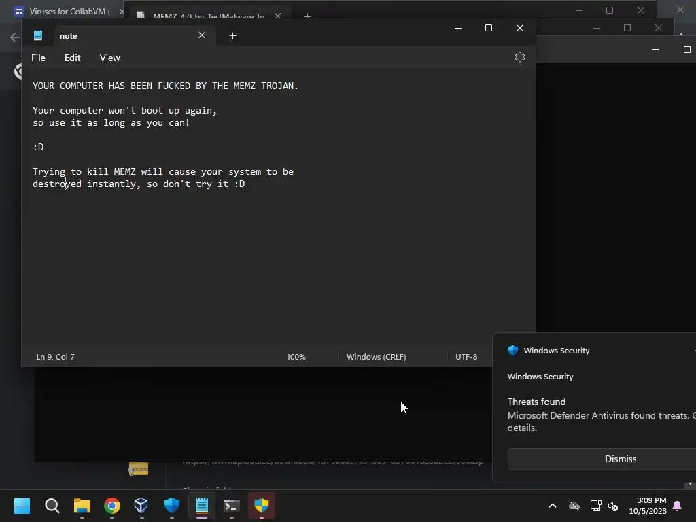Click the muted volume tray icon
696x522 pixels.
pyautogui.click(x=613, y=506)
